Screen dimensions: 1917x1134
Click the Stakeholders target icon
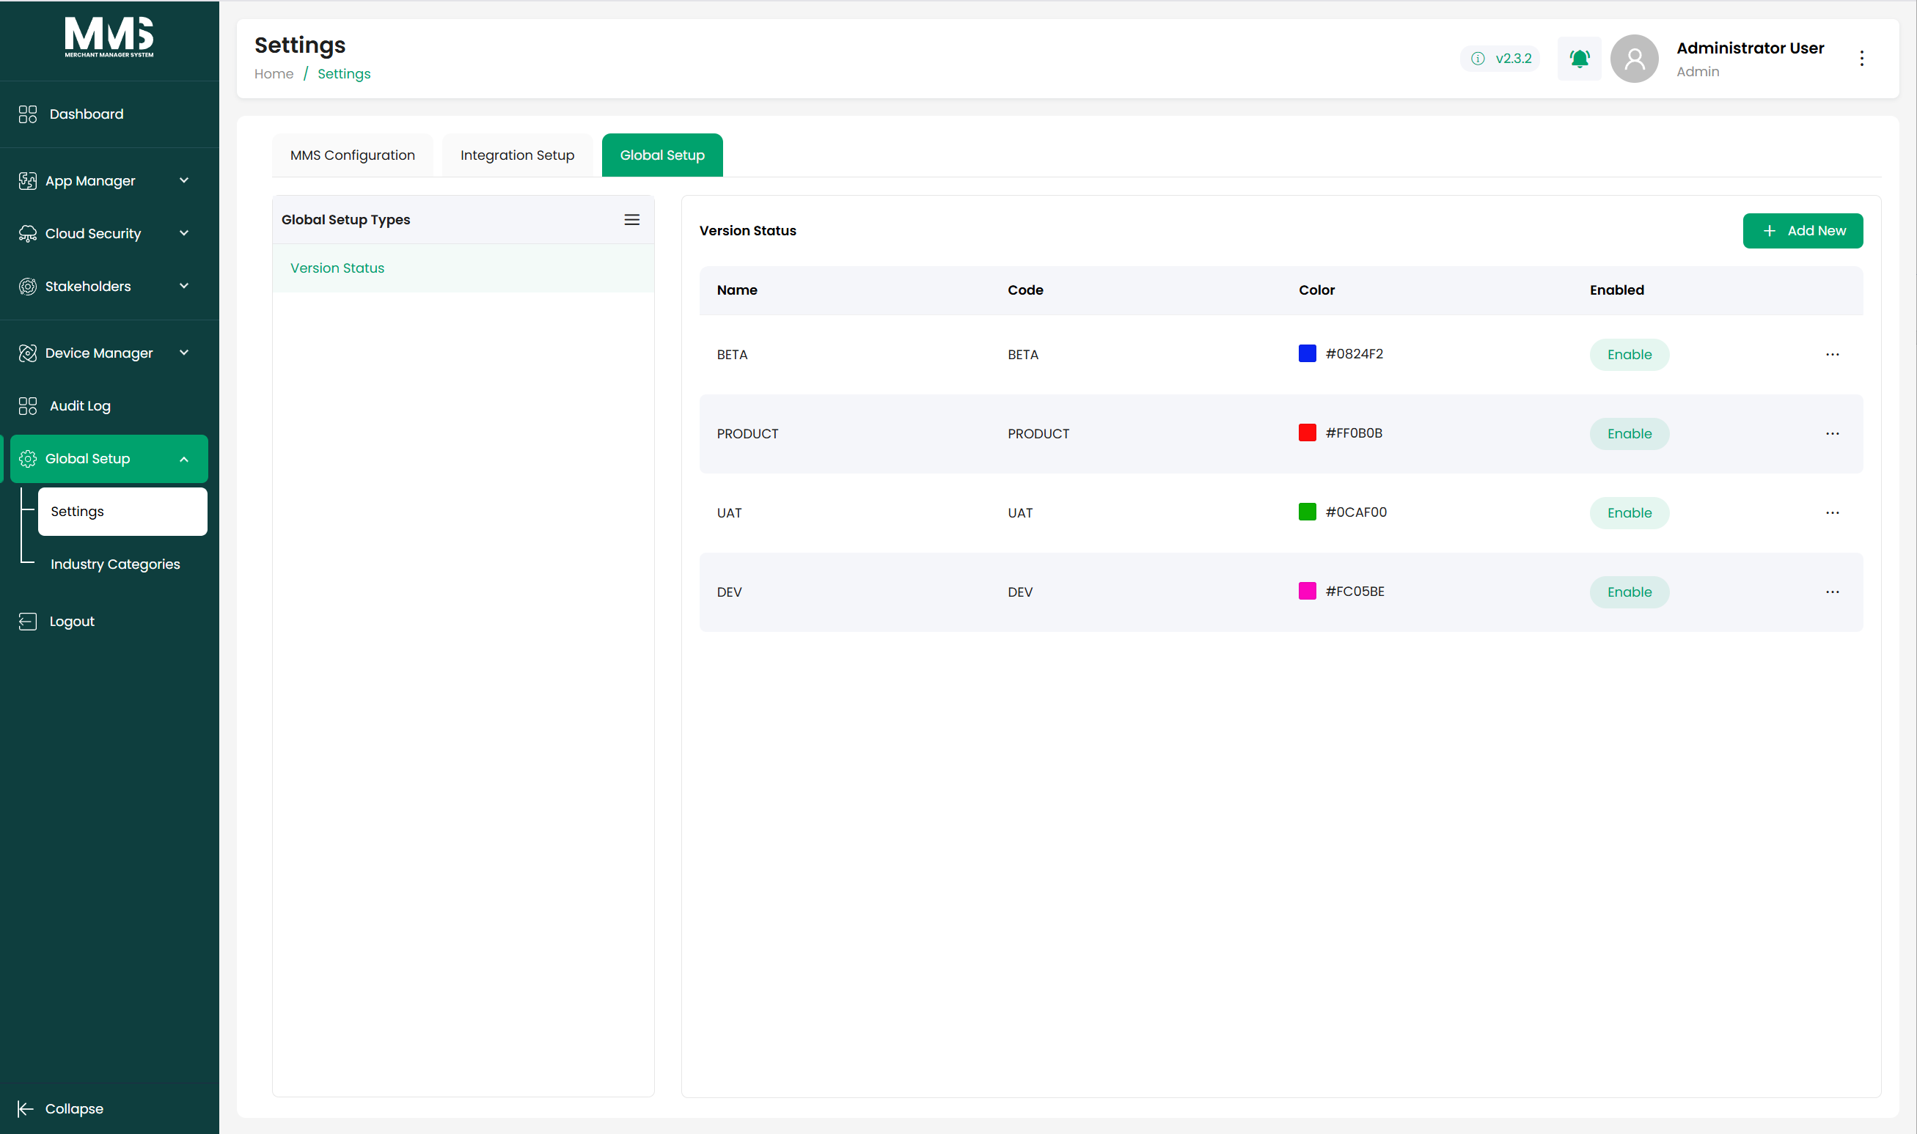click(28, 287)
